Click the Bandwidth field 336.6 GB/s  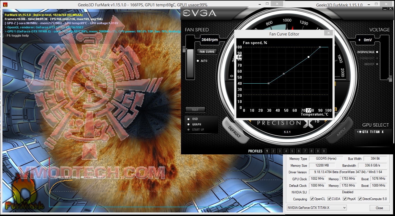click(x=372, y=166)
